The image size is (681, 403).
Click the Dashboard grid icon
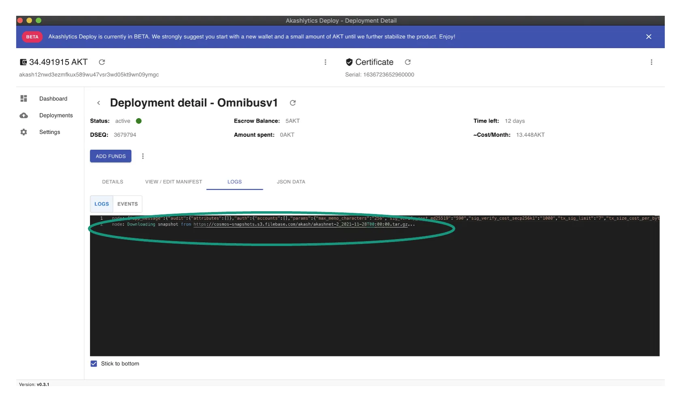[x=24, y=99]
